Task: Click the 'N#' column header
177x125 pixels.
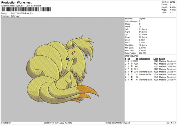Action: click(x=129, y=59)
